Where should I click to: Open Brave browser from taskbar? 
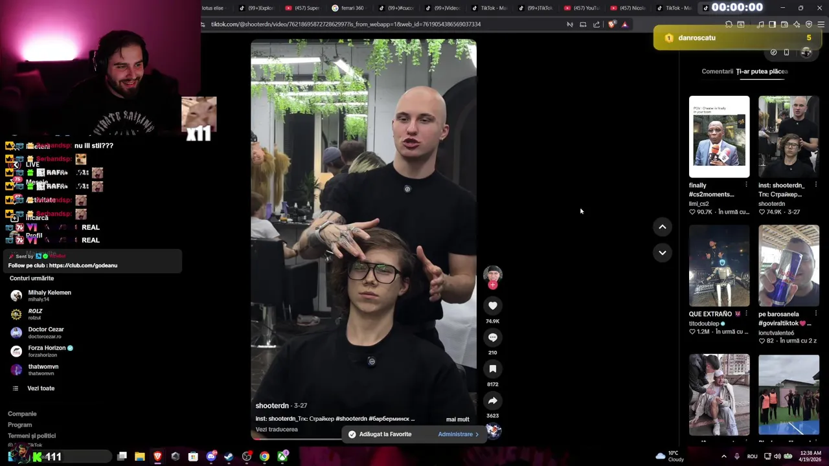click(x=157, y=456)
